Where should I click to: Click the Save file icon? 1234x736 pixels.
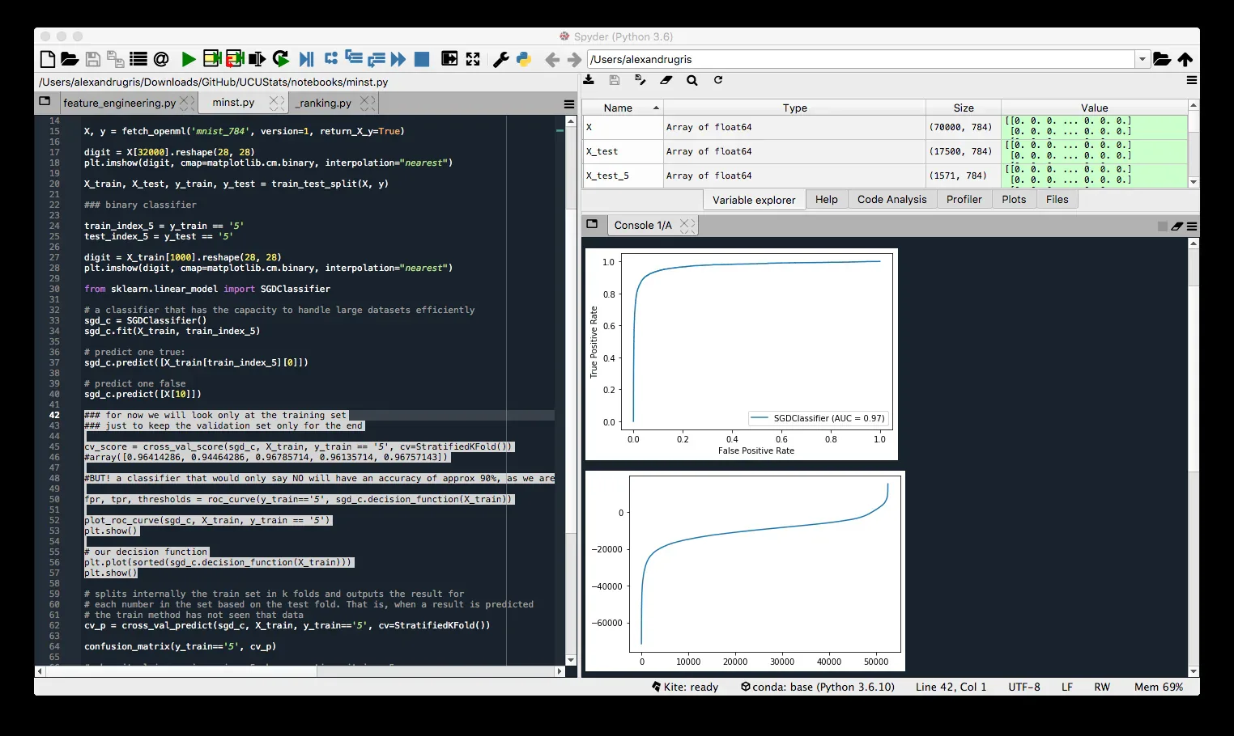(93, 59)
